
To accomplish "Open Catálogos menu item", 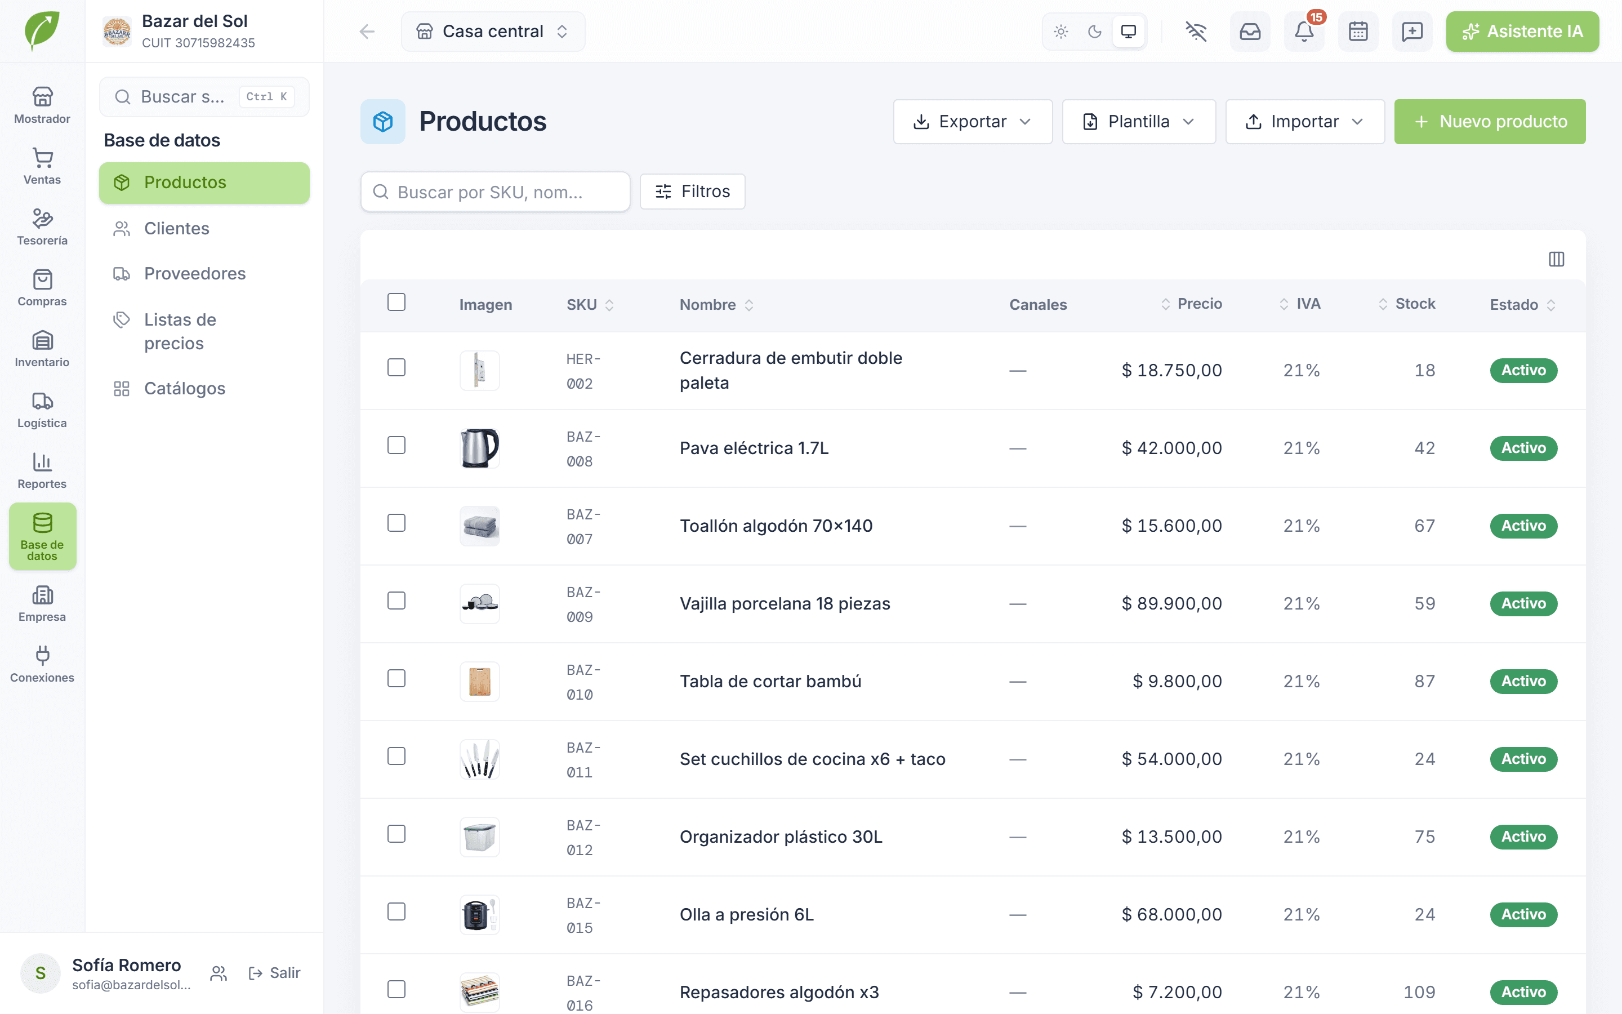I will 204,389.
